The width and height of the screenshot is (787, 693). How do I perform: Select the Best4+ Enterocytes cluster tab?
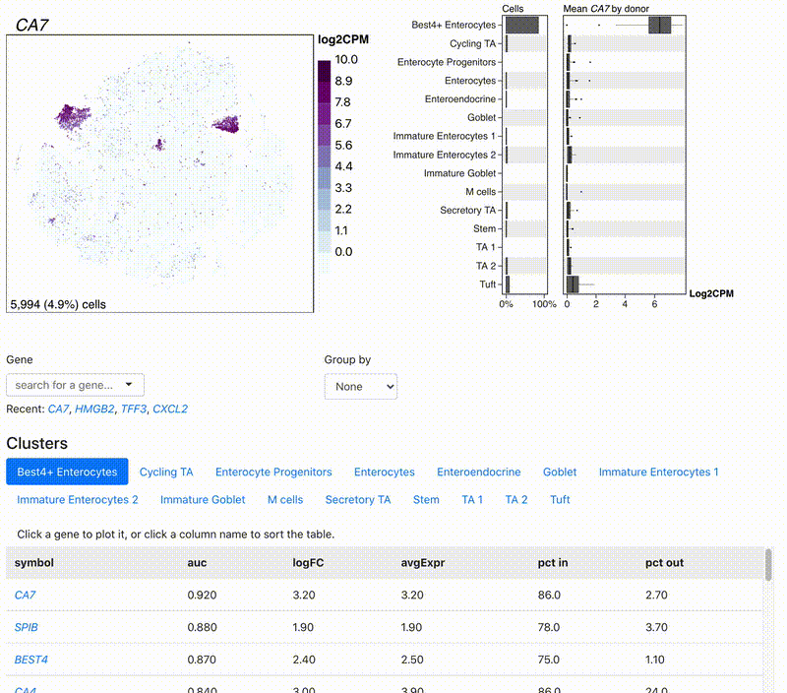point(67,472)
